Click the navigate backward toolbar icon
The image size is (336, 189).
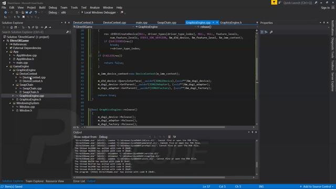(x=6, y=13)
